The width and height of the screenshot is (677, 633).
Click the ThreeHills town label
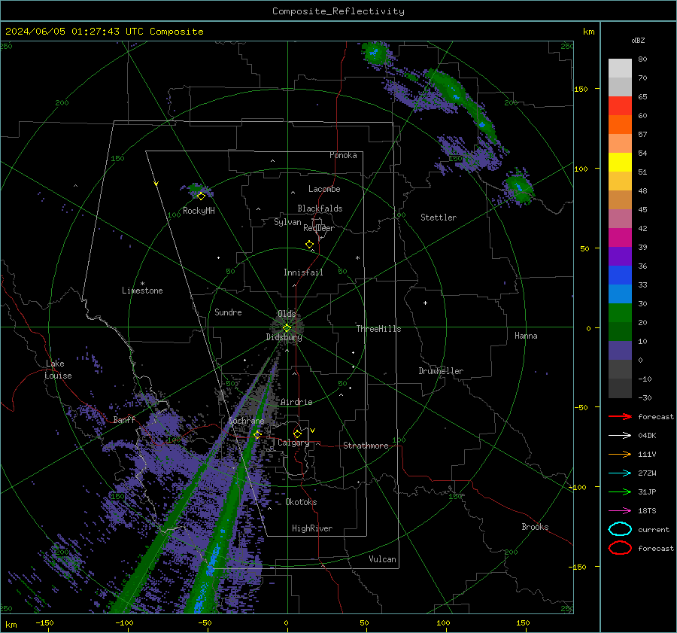(378, 329)
